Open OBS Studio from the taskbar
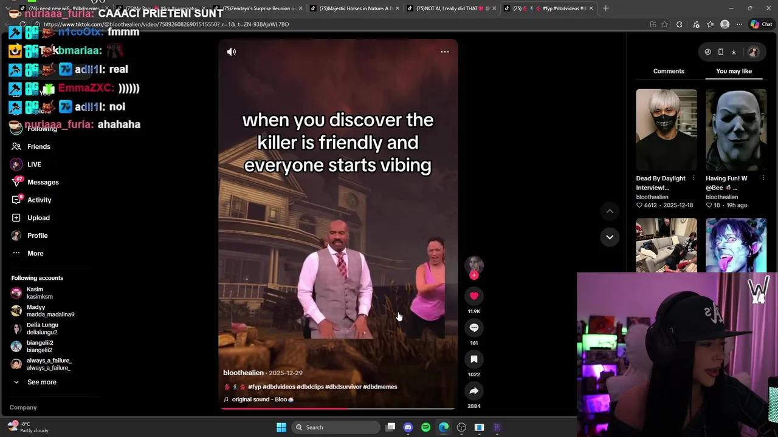This screenshot has height=437, width=778. (461, 427)
